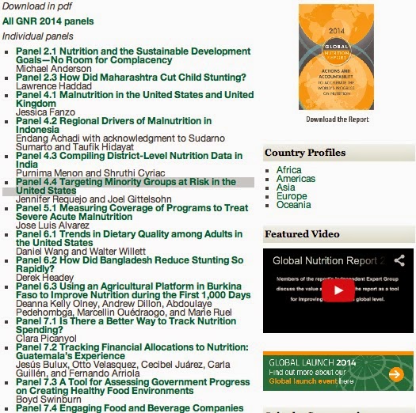Click the Country Profiles heading

pos(305,153)
